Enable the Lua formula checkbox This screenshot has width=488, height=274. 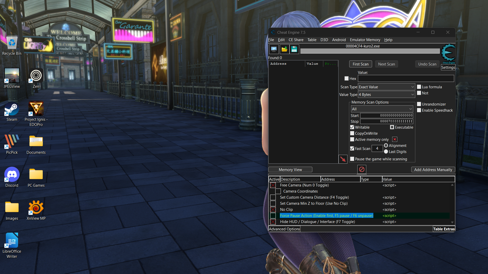click(419, 87)
